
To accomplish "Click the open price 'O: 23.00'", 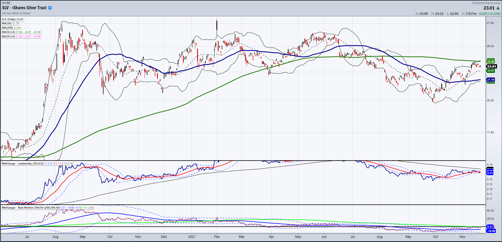I will (422, 14).
